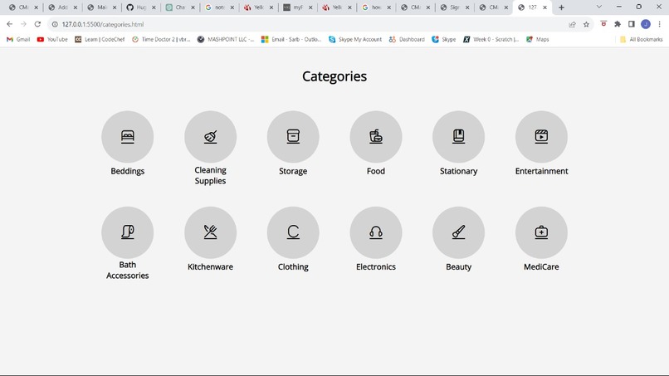Viewport: 669px width, 376px height.
Task: Select the MediCare first aid icon
Action: click(x=541, y=232)
